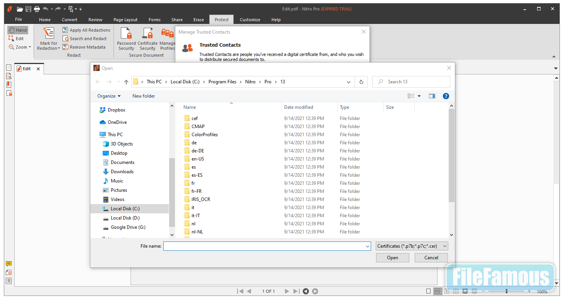The height and width of the screenshot is (299, 563).
Task: Click the Print icon in quick access toolbar
Action: click(37, 9)
